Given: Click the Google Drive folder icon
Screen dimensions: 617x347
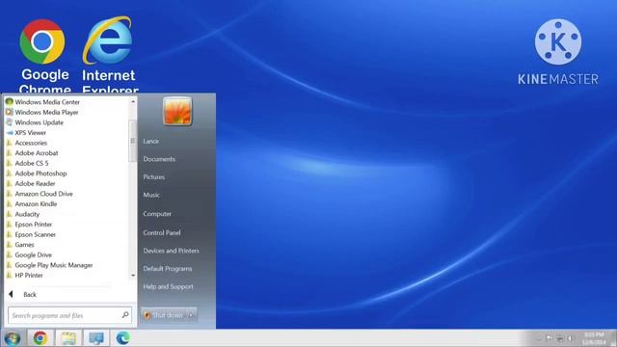Looking at the screenshot, I should 10,254.
